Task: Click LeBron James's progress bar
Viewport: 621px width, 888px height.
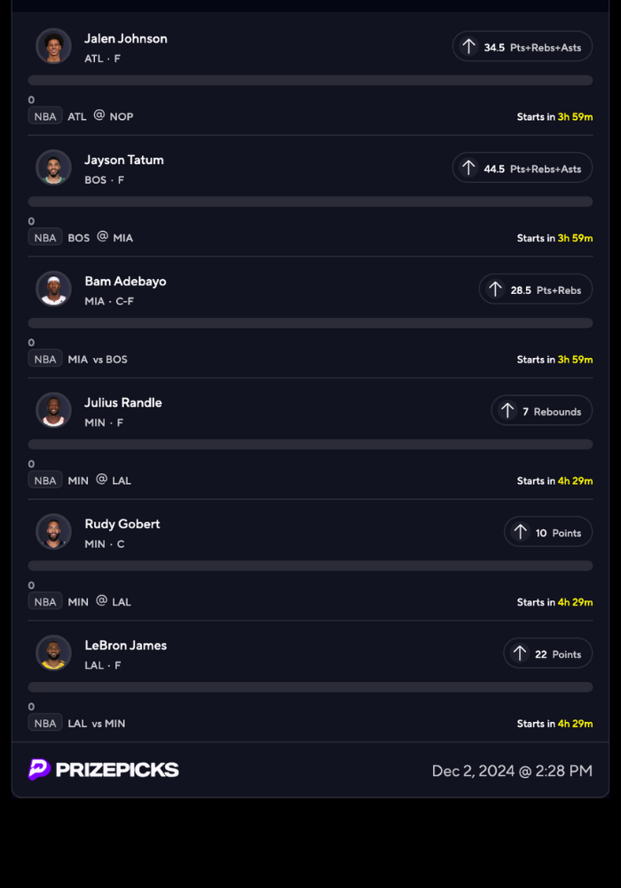Action: (310, 687)
